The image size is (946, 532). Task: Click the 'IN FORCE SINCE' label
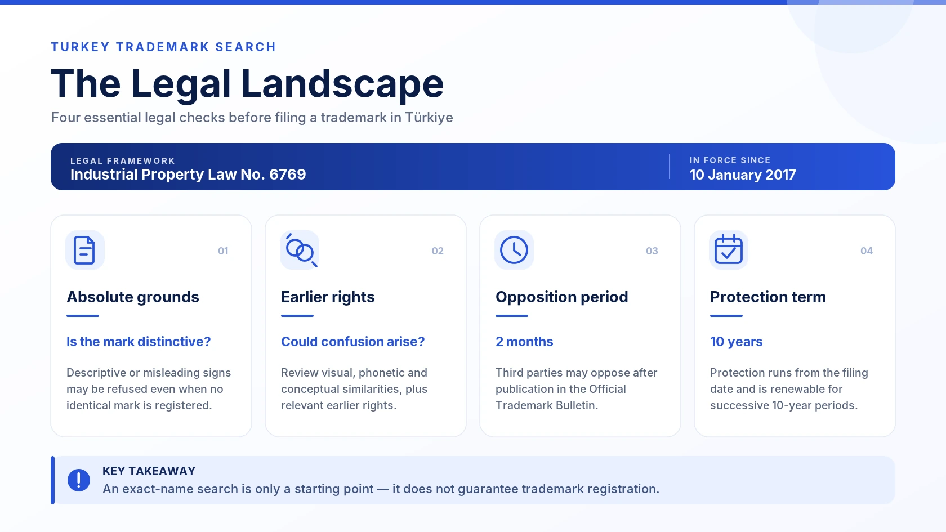(730, 160)
